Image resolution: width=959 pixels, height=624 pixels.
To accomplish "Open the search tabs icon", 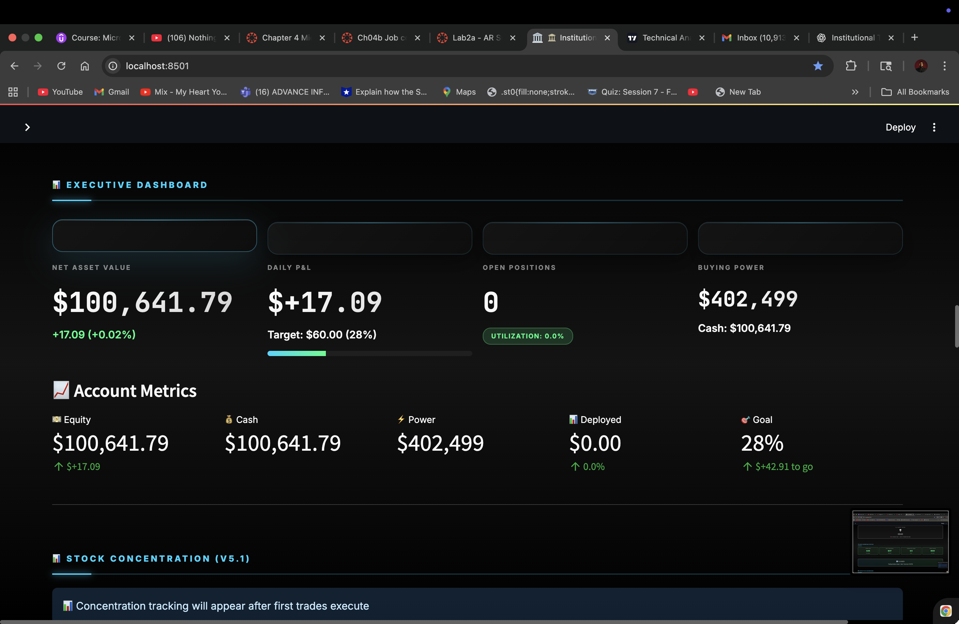I will [x=886, y=66].
